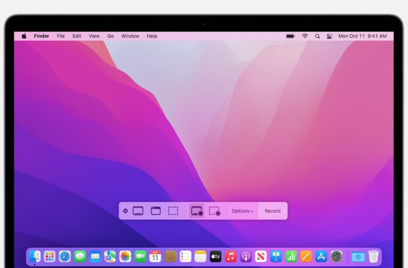Select Capture Entire Screen mode
The image size is (408, 268).
coord(138,211)
